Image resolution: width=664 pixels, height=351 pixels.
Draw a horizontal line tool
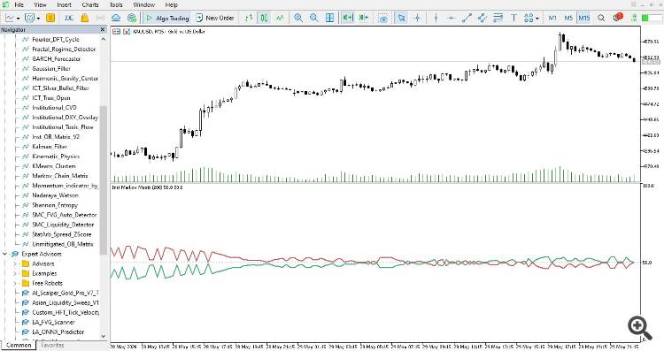coord(452,19)
